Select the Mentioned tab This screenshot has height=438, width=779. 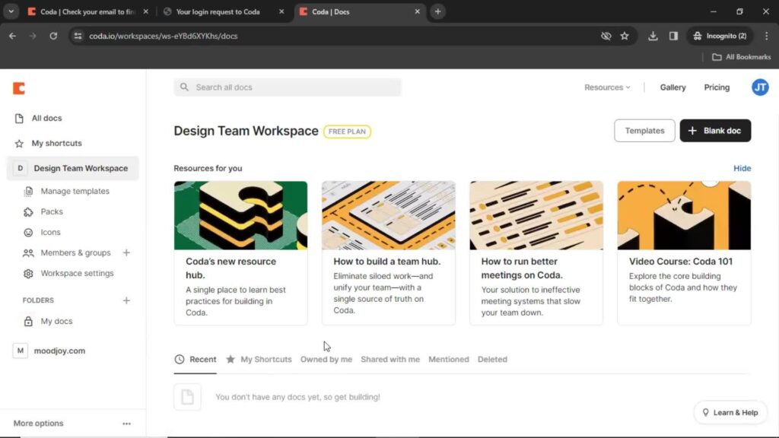[x=449, y=360]
